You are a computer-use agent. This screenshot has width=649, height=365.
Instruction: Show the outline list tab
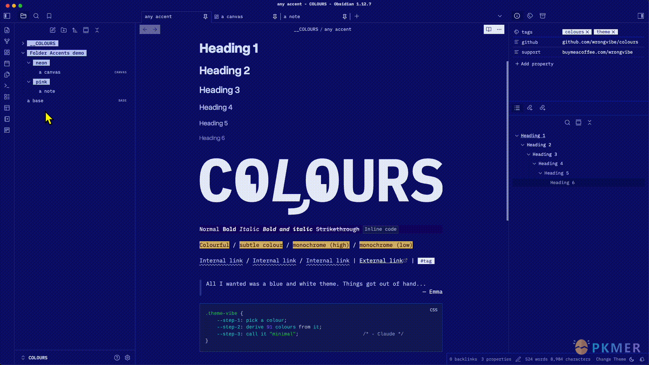pos(517,108)
